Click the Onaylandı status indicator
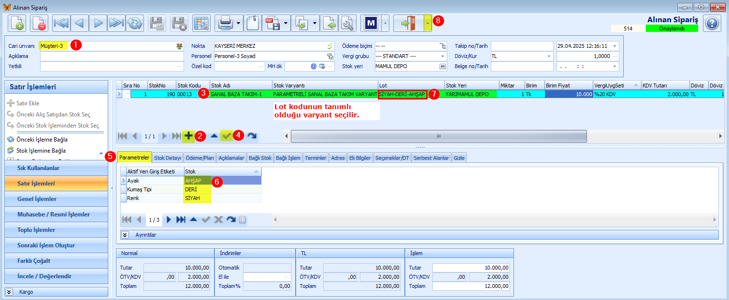 (672, 29)
